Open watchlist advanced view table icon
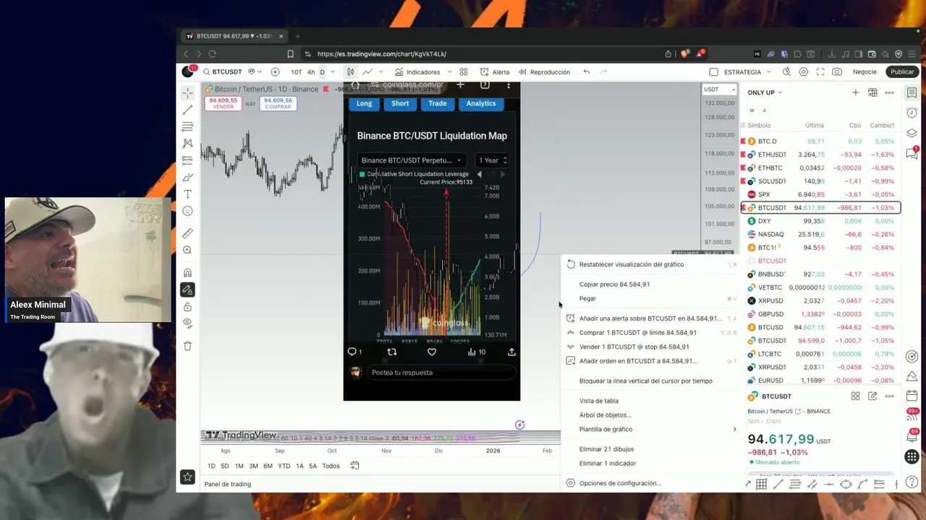Screen dimensions: 926x520 (x=872, y=92)
